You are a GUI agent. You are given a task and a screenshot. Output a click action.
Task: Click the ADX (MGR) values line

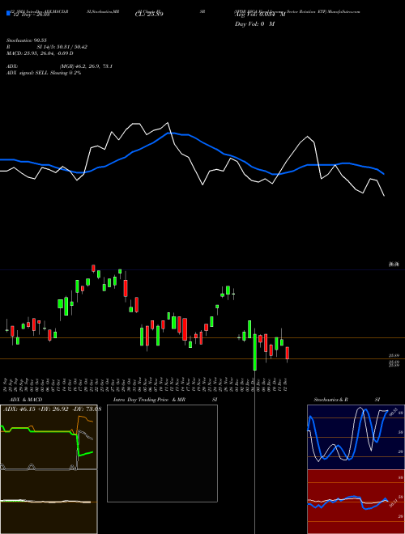coord(59,66)
